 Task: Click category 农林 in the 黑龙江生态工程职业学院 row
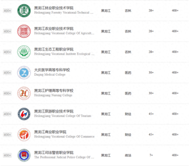128,52
